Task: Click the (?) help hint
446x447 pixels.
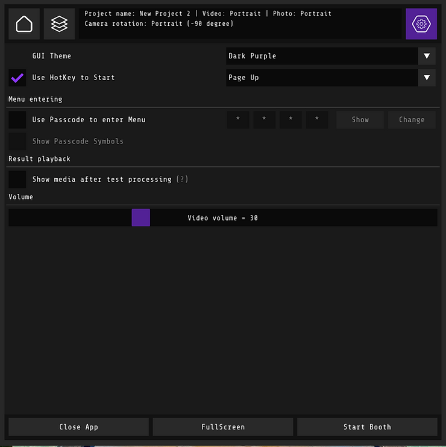Action: [182, 180]
